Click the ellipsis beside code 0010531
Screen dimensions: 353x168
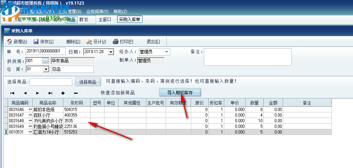[x=30, y=132]
